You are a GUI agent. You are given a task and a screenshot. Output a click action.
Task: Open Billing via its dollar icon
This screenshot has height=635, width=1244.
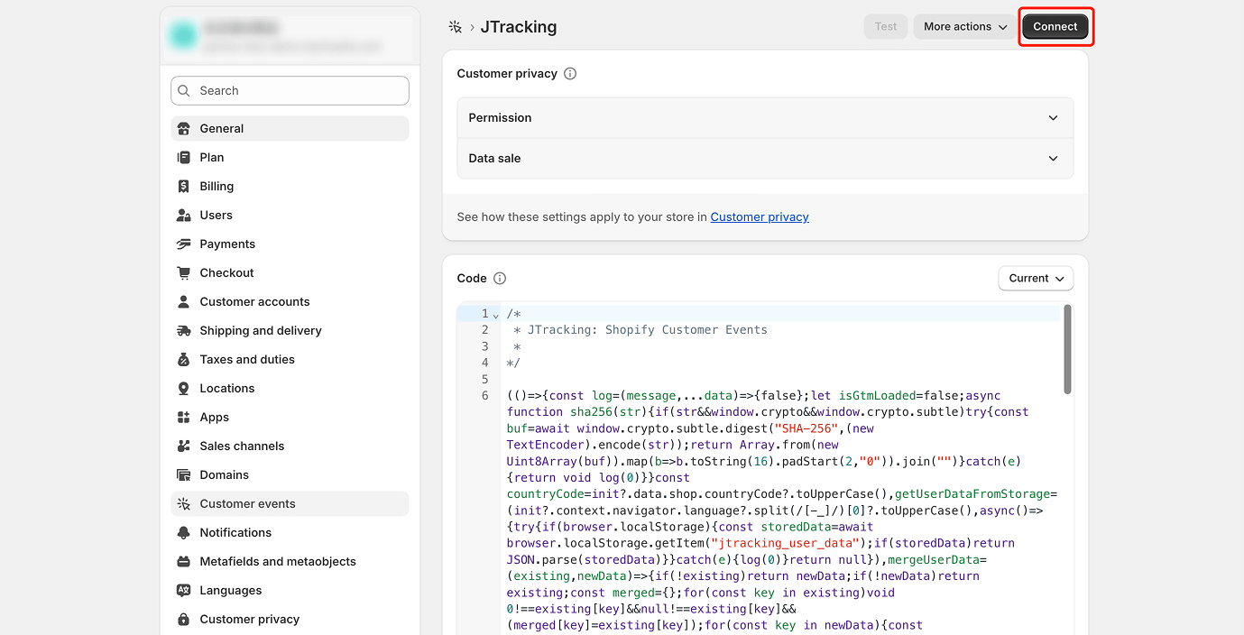tap(184, 187)
